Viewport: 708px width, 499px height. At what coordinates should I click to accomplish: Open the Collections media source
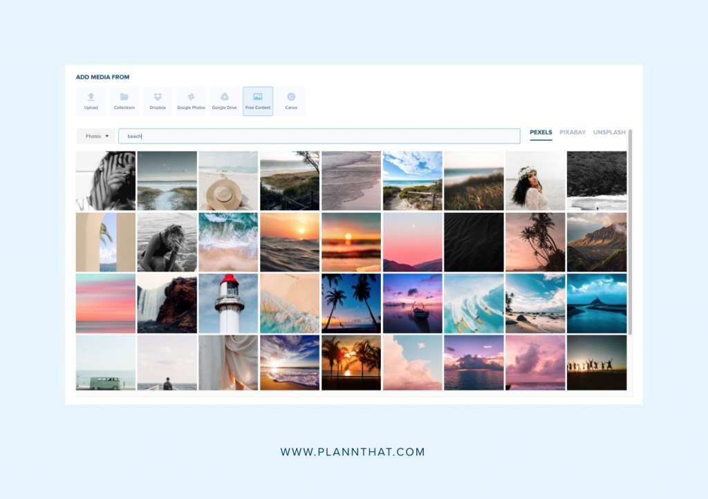coord(124,101)
